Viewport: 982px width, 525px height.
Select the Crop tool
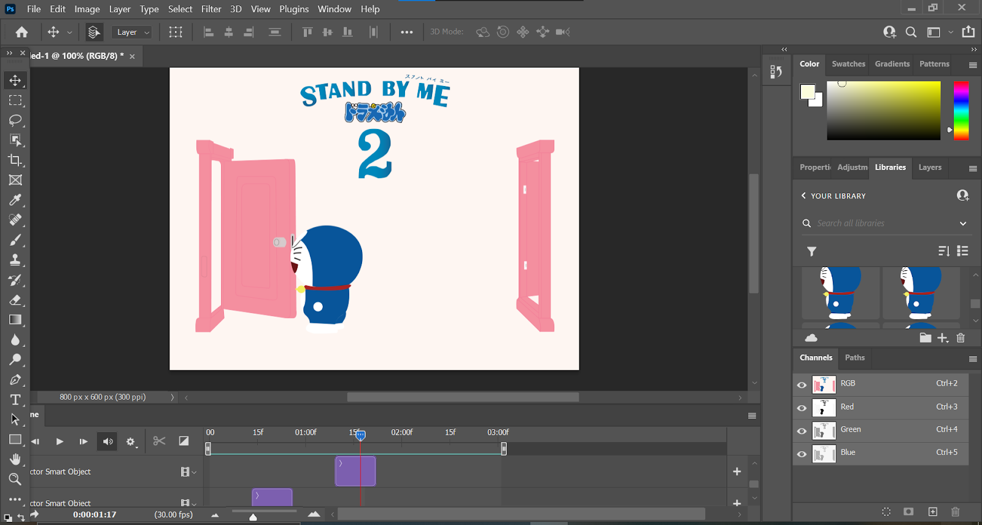pos(15,160)
